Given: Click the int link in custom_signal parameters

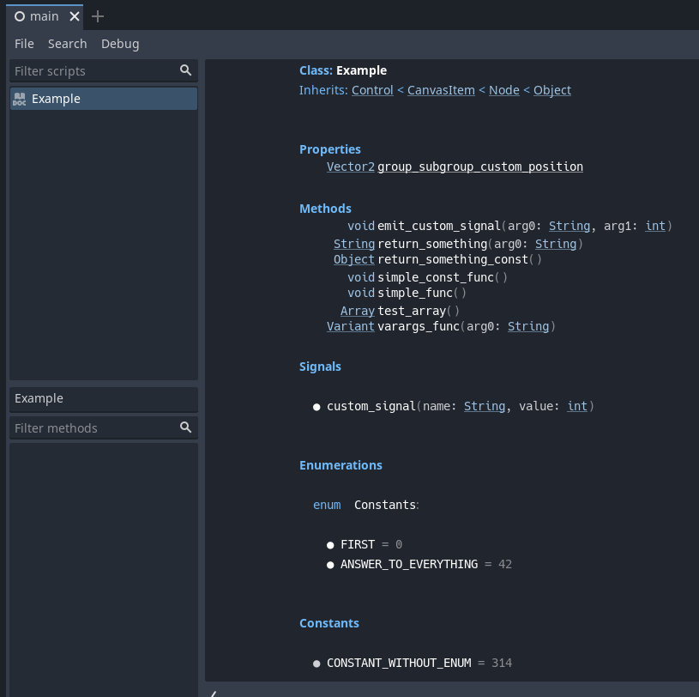Looking at the screenshot, I should pyautogui.click(x=576, y=406).
